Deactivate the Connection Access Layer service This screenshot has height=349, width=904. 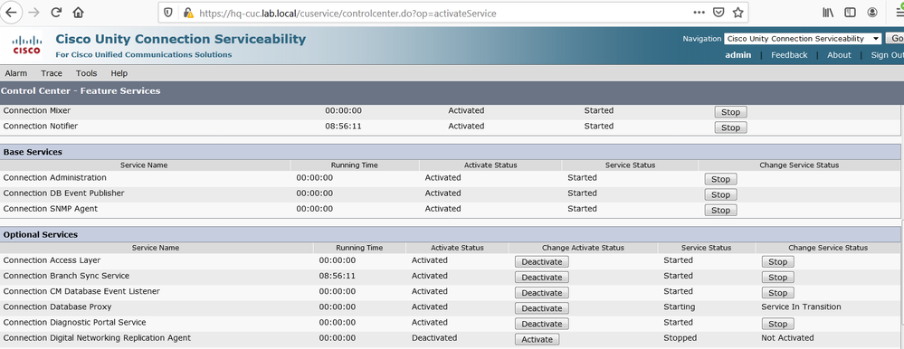(x=542, y=261)
